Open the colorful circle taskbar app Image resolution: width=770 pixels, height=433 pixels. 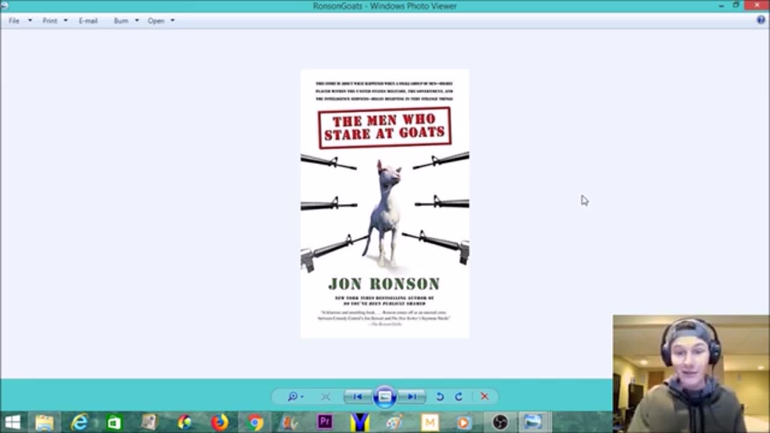(185, 423)
